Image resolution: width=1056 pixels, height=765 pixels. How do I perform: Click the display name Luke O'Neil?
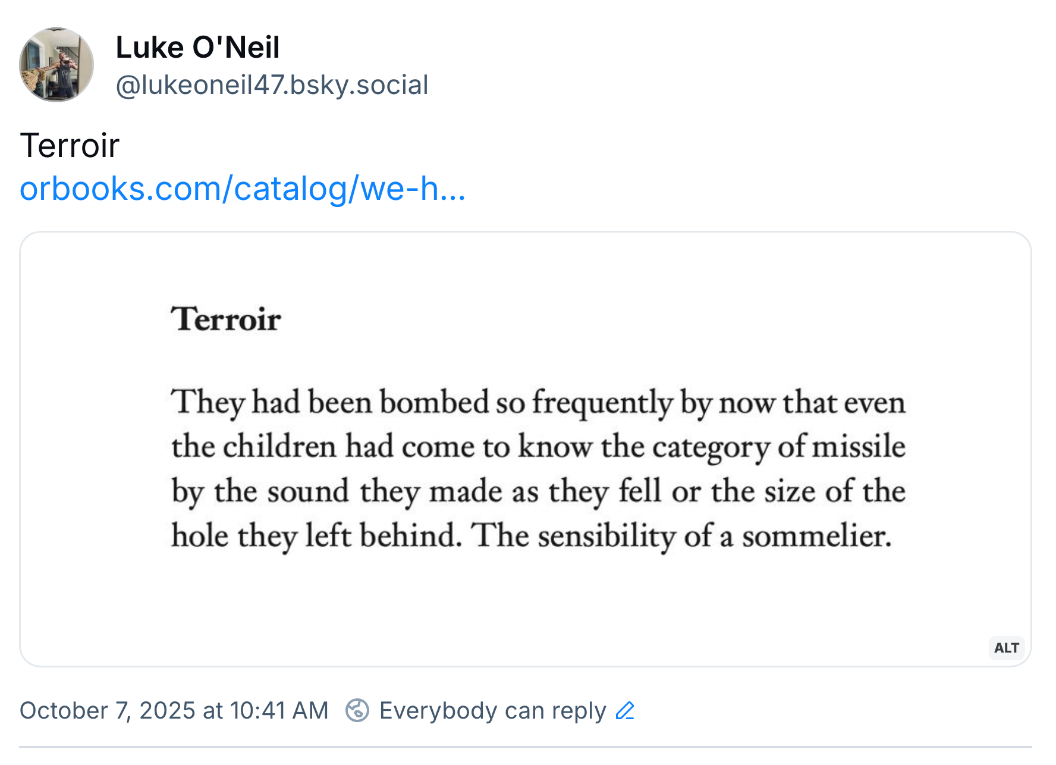[x=197, y=48]
